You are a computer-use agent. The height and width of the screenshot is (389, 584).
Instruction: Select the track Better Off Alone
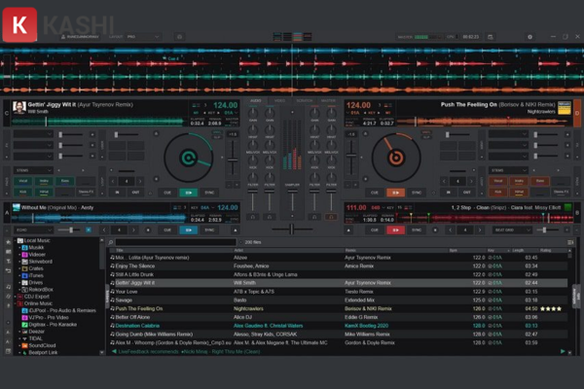(x=338, y=317)
